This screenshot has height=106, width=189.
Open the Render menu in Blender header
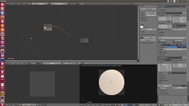point(15,4)
